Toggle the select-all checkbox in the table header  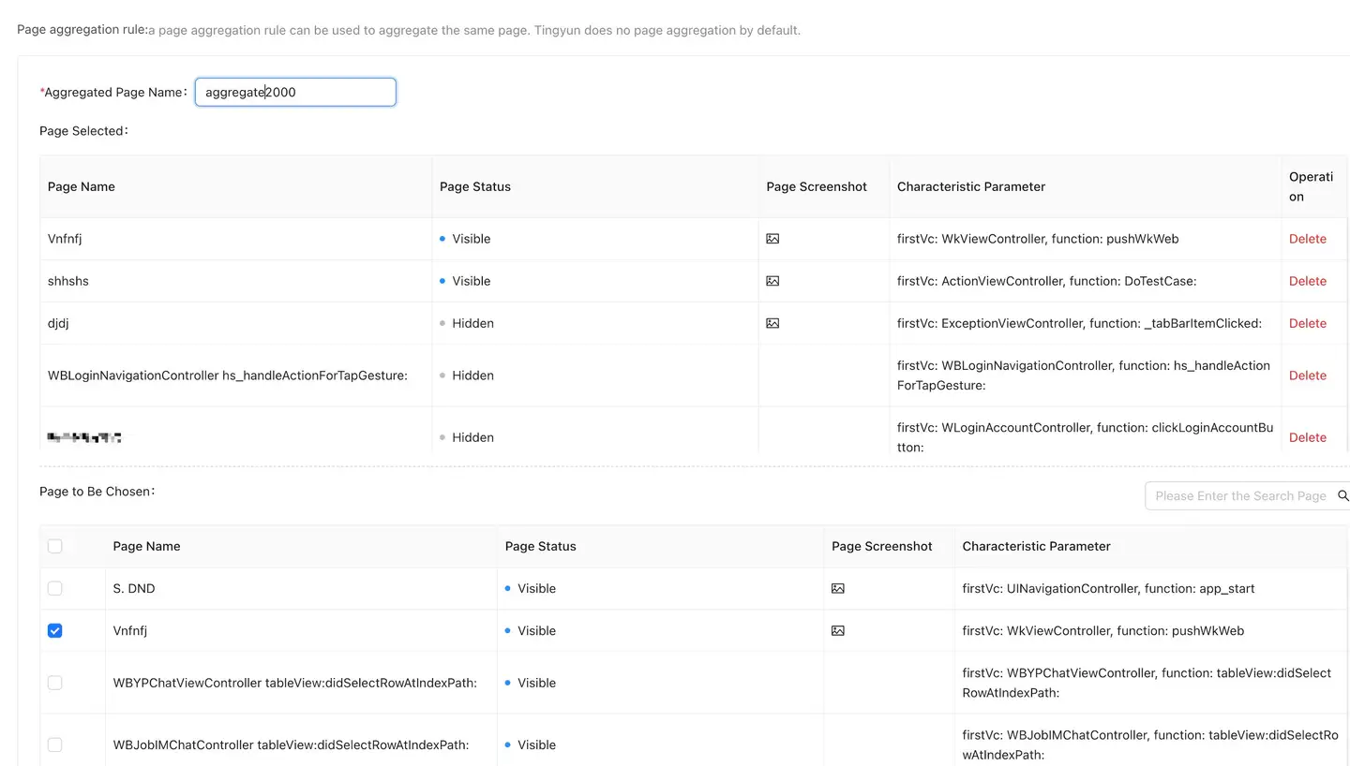pos(55,546)
